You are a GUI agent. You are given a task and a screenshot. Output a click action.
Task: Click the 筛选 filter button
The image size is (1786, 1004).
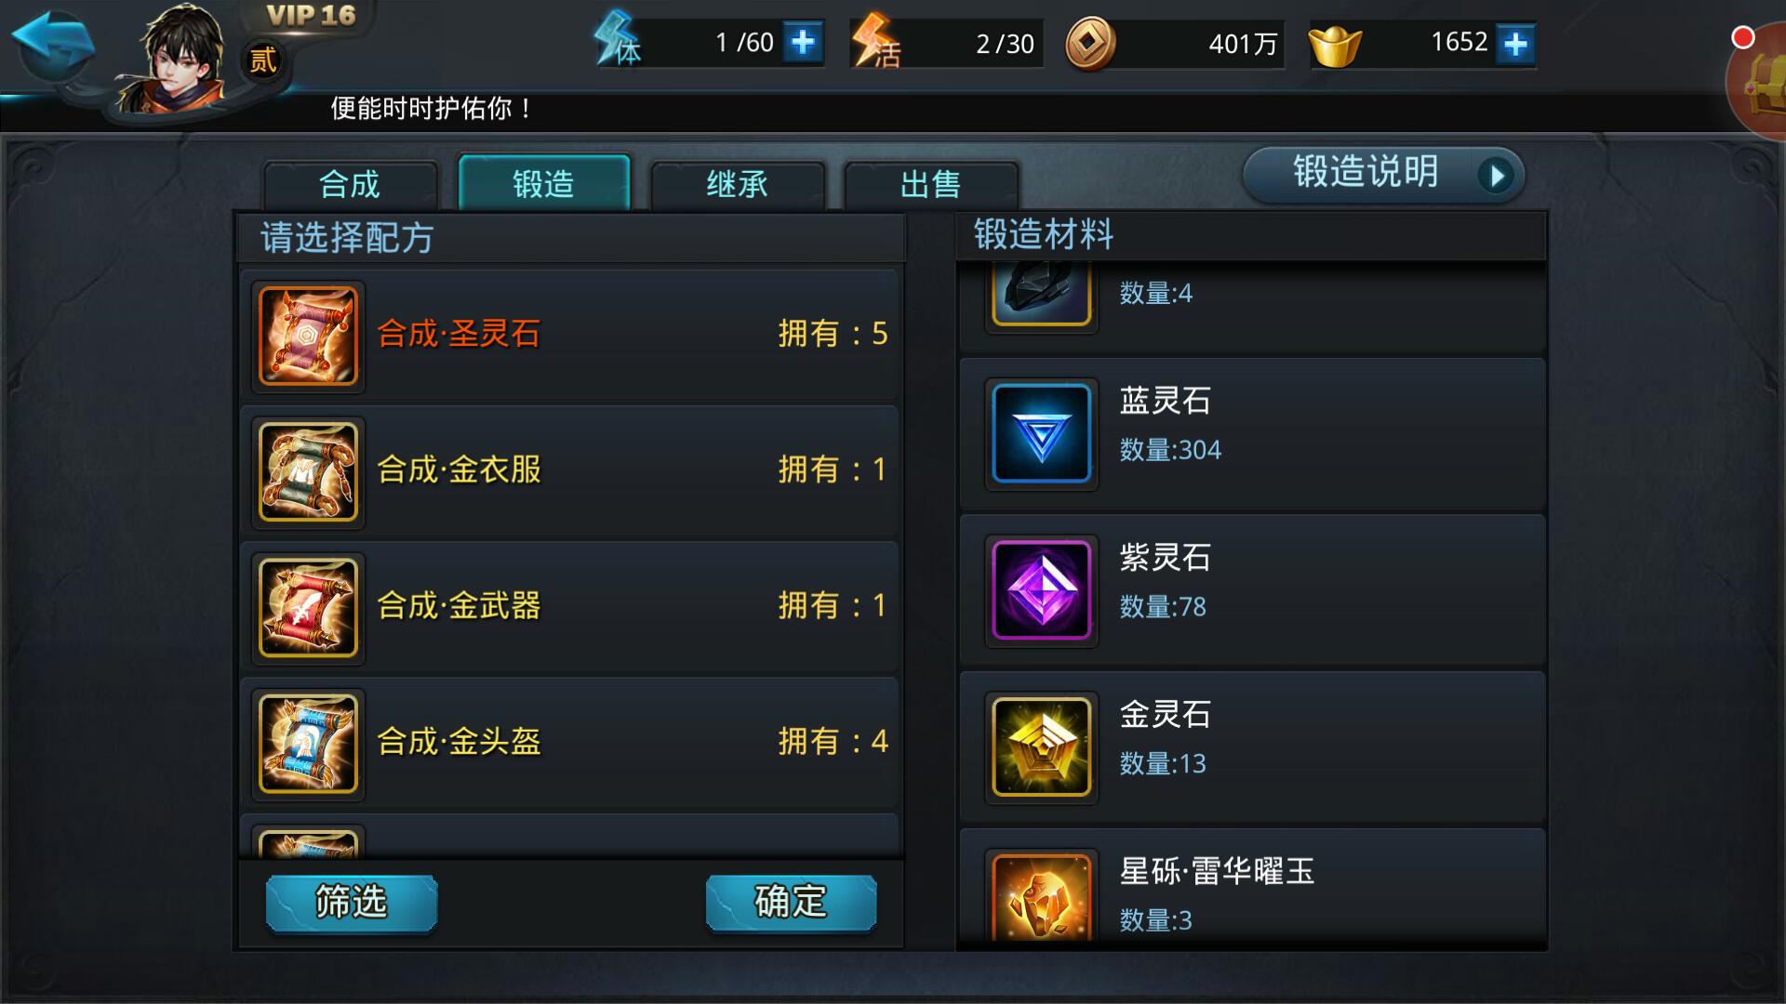(352, 902)
